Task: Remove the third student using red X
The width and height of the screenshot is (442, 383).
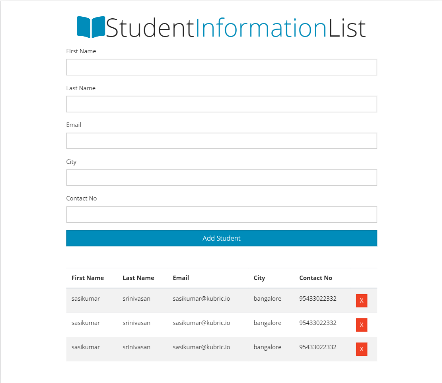Action: pos(361,349)
